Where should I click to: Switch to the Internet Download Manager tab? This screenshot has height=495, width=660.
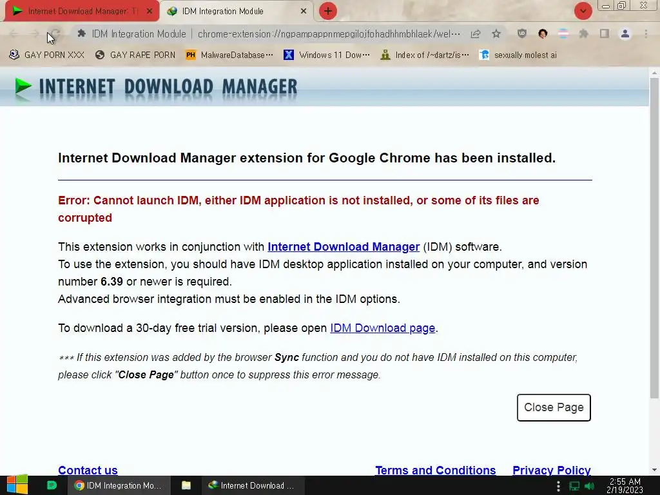82,11
